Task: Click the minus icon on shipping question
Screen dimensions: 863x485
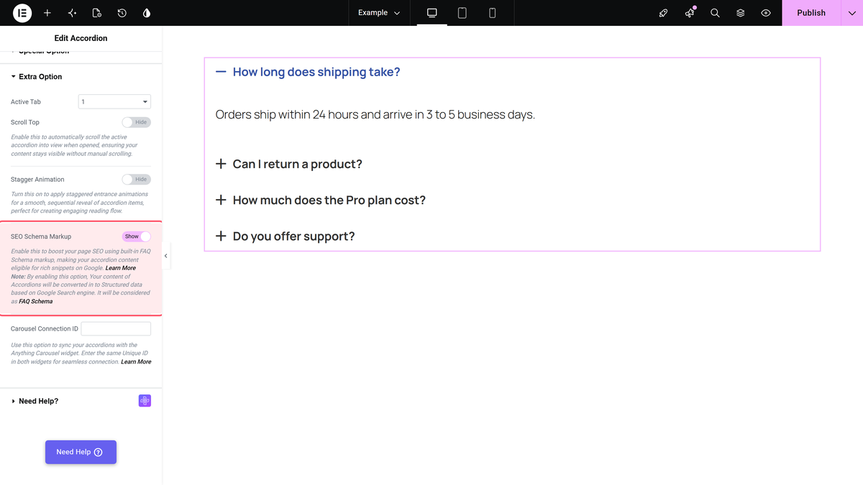Action: pos(221,72)
